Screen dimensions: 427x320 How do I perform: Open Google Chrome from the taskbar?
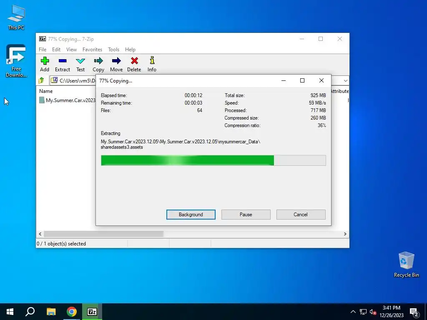coord(72,312)
